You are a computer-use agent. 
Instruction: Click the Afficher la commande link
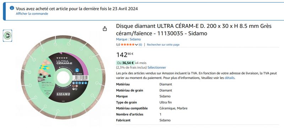click(x=32, y=14)
